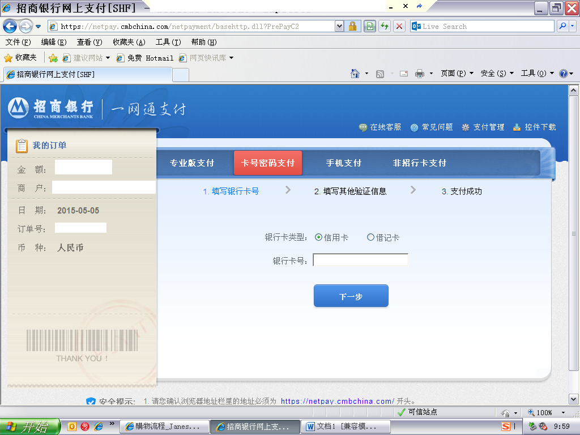Expand the zoom level dropdown arrow

point(564,412)
